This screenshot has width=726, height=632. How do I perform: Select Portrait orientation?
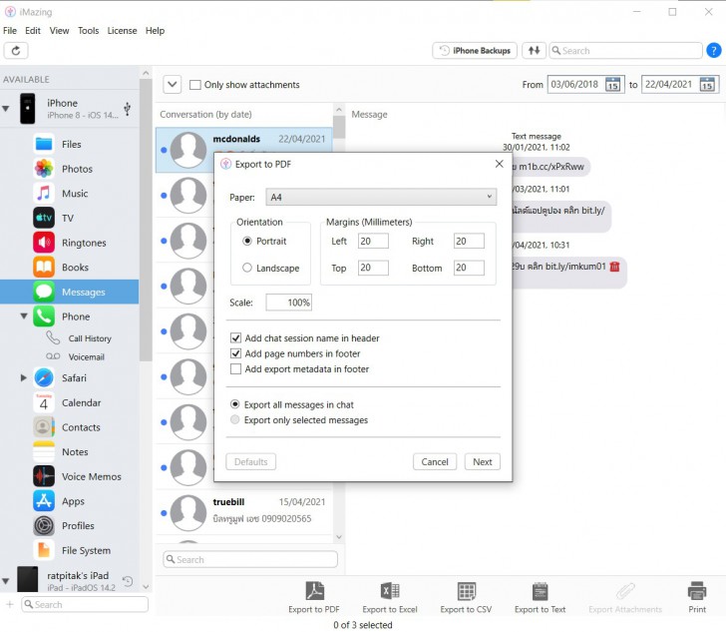click(x=247, y=241)
